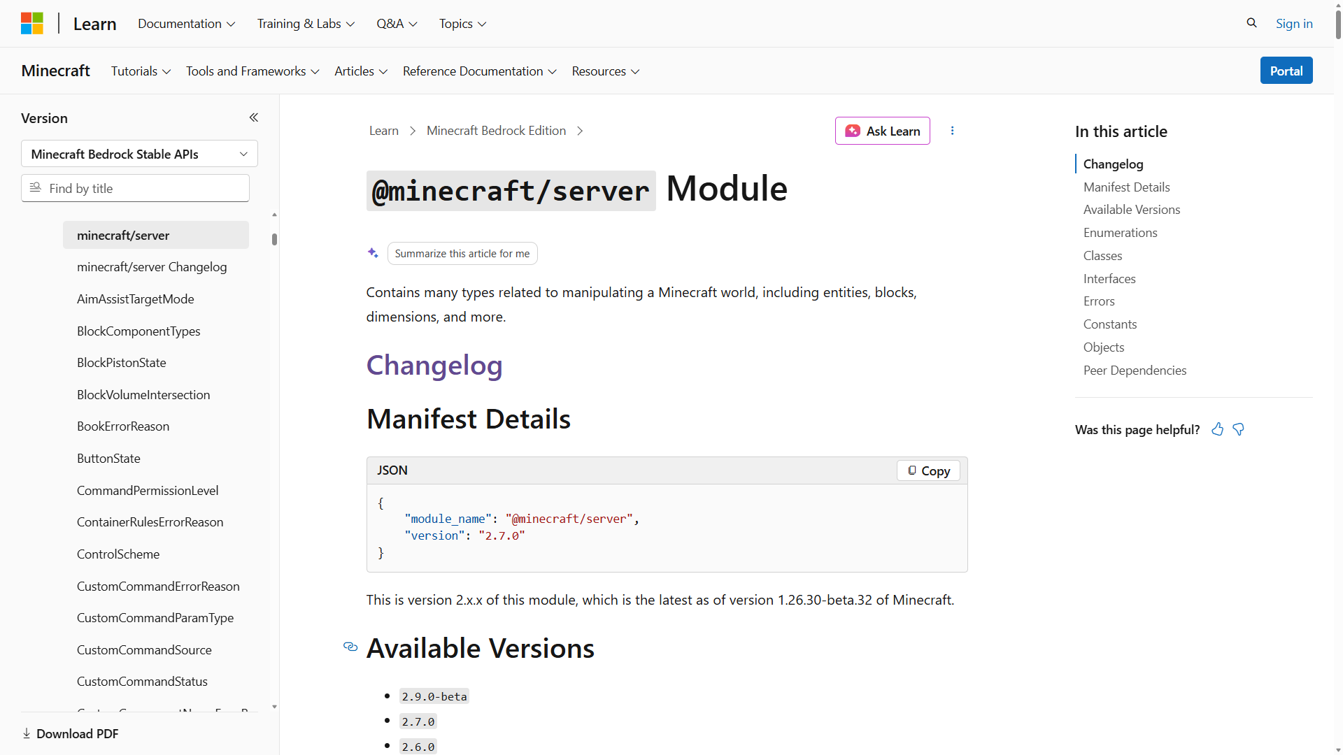Open the Portal button

[x=1286, y=71]
